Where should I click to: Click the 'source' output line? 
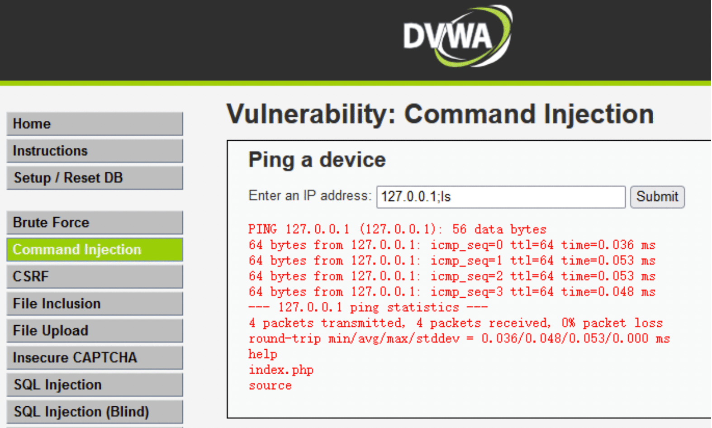[270, 386]
